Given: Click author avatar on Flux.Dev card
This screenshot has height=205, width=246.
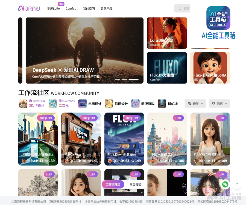Looking at the screenshot, I should point(110,161).
